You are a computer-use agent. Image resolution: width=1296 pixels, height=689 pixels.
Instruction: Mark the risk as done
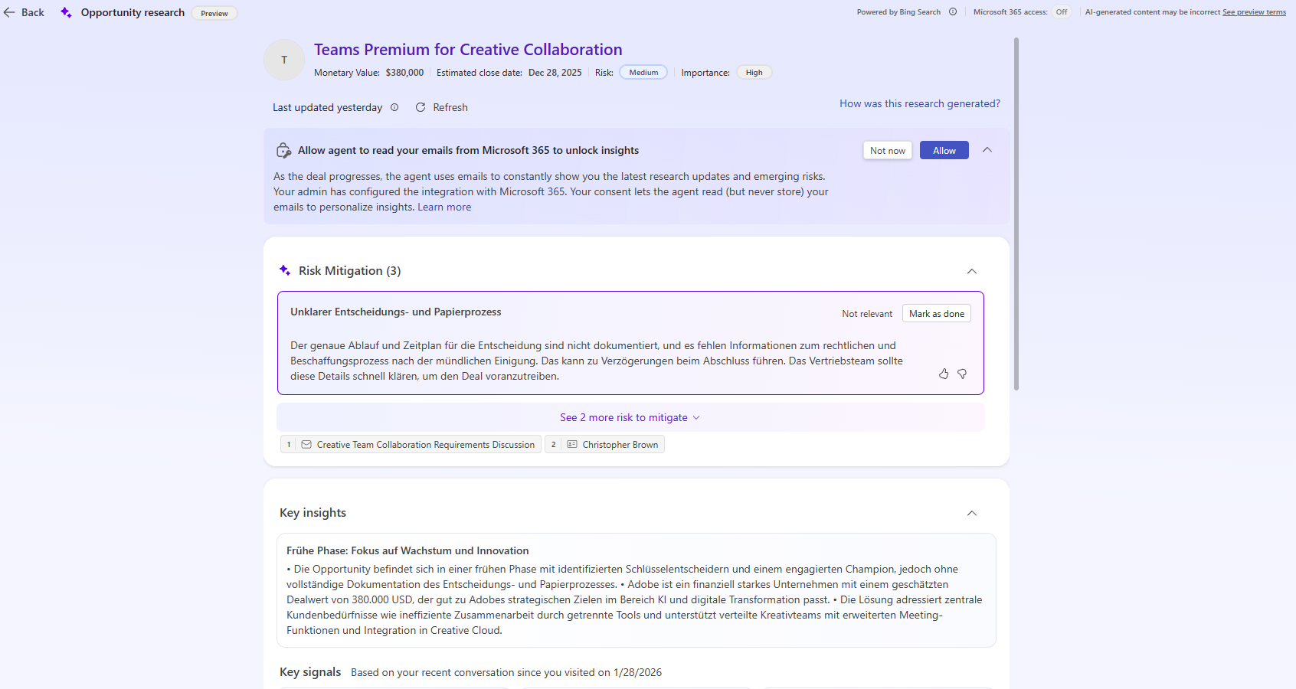tap(936, 314)
